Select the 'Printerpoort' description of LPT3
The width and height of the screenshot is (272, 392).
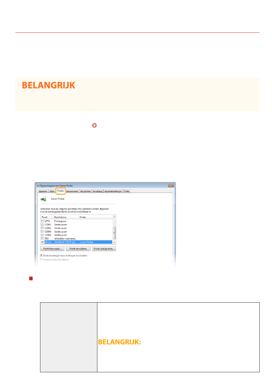[x=60, y=221]
